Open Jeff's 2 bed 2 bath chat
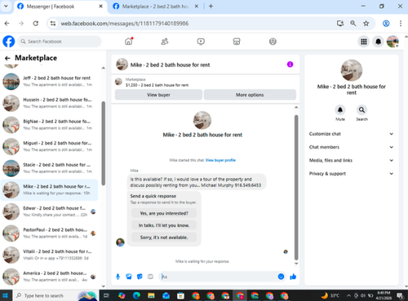408x301 pixels. [50, 82]
